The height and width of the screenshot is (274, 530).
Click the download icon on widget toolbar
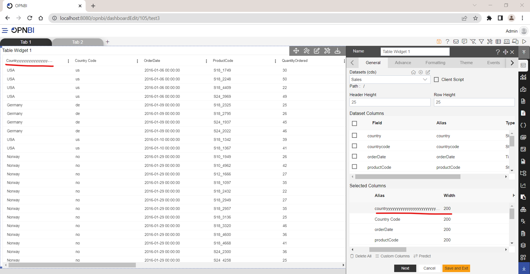point(338,51)
